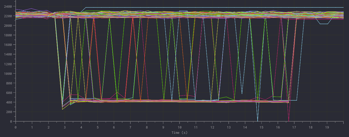Click the 17 tick label on time axis
Image resolution: width=349 pixels, height=137 pixels.
(x=294, y=128)
